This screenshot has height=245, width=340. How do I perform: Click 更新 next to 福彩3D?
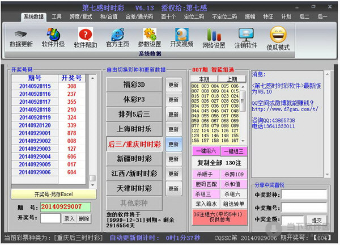tap(173, 85)
